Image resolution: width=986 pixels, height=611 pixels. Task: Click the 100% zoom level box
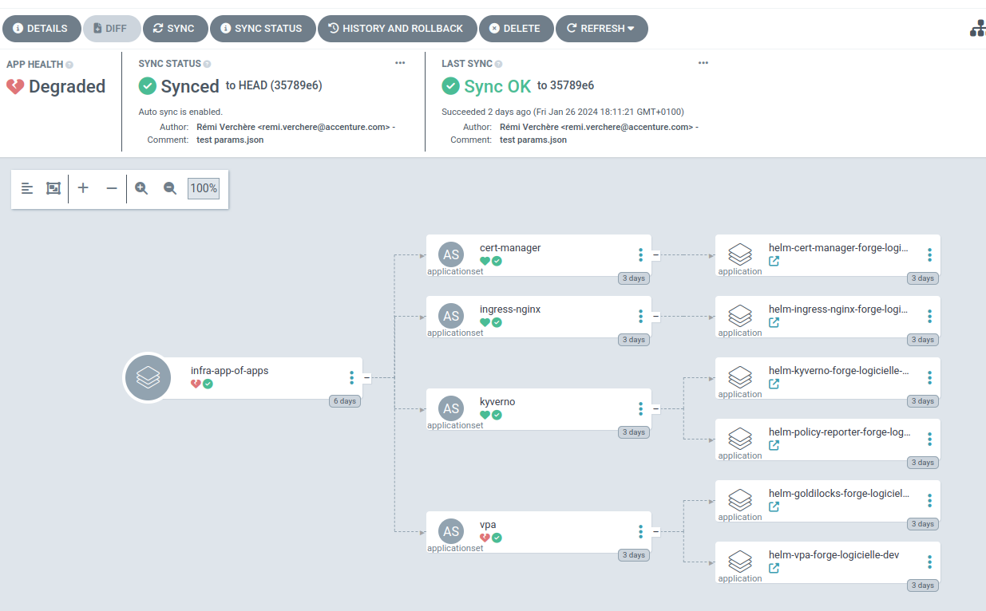tap(204, 188)
